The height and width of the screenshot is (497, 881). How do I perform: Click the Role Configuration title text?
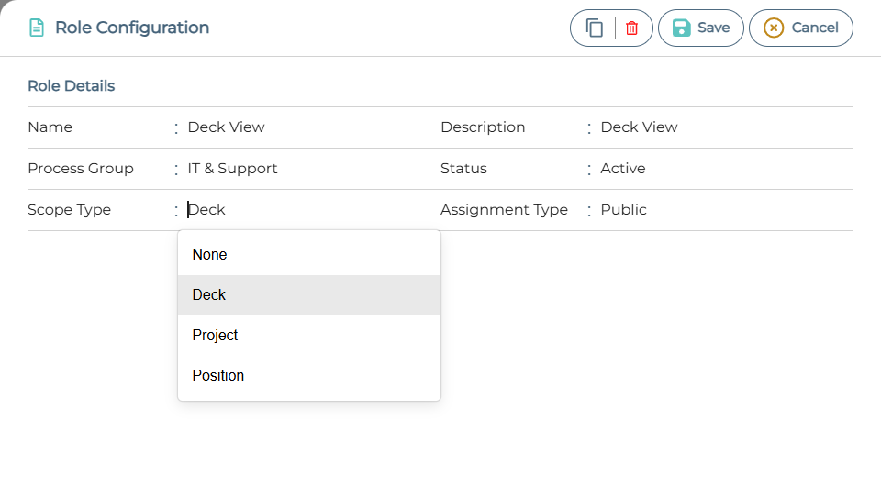point(132,28)
